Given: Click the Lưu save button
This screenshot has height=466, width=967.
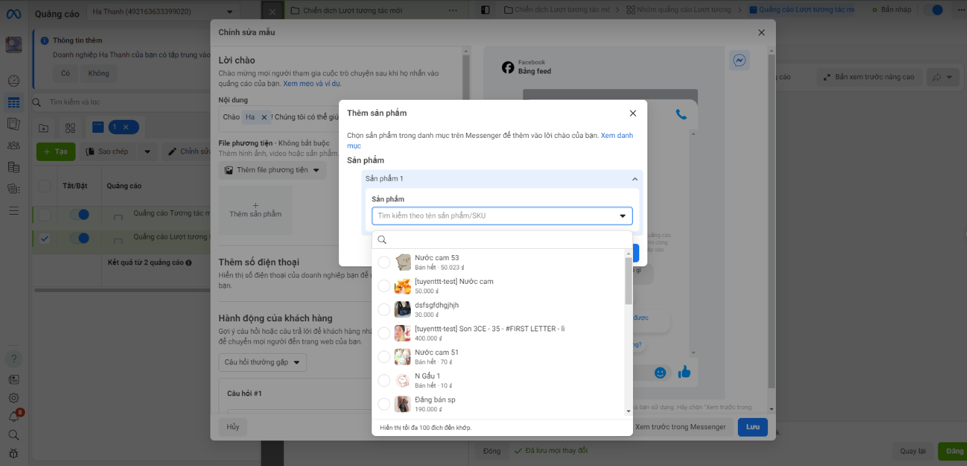Looking at the screenshot, I should (x=753, y=427).
